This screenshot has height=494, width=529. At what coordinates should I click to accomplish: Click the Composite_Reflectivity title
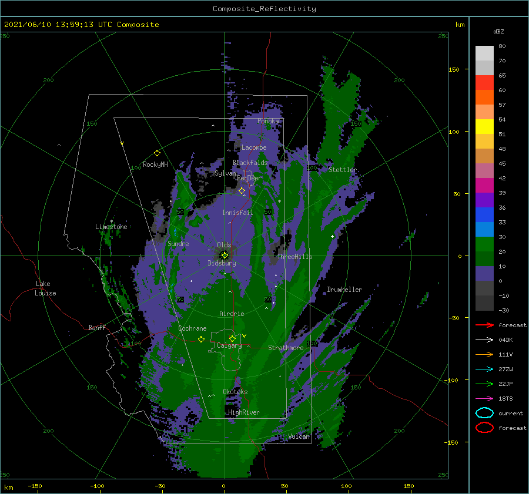pyautogui.click(x=264, y=9)
